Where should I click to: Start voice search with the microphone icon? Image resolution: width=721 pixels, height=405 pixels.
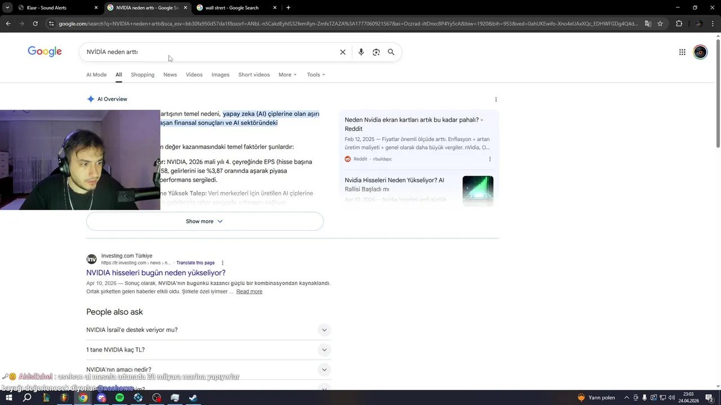[x=361, y=52]
